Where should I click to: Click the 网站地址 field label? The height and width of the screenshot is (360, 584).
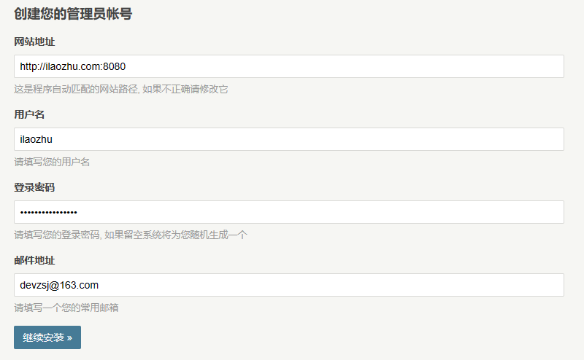tap(34, 42)
